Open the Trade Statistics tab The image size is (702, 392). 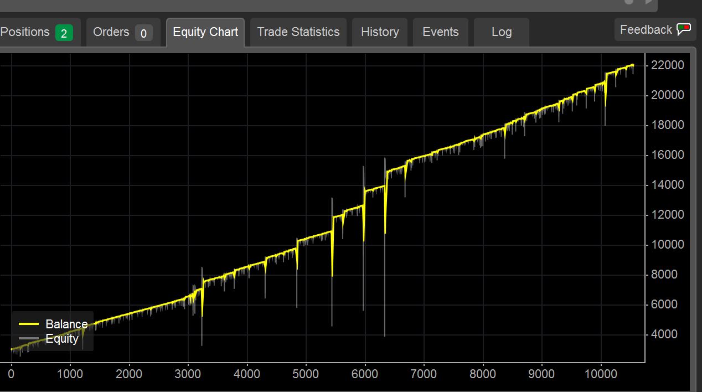(x=298, y=33)
